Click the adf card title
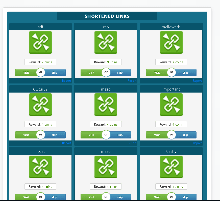Viewport: 220px width, 201px height. 40,27
